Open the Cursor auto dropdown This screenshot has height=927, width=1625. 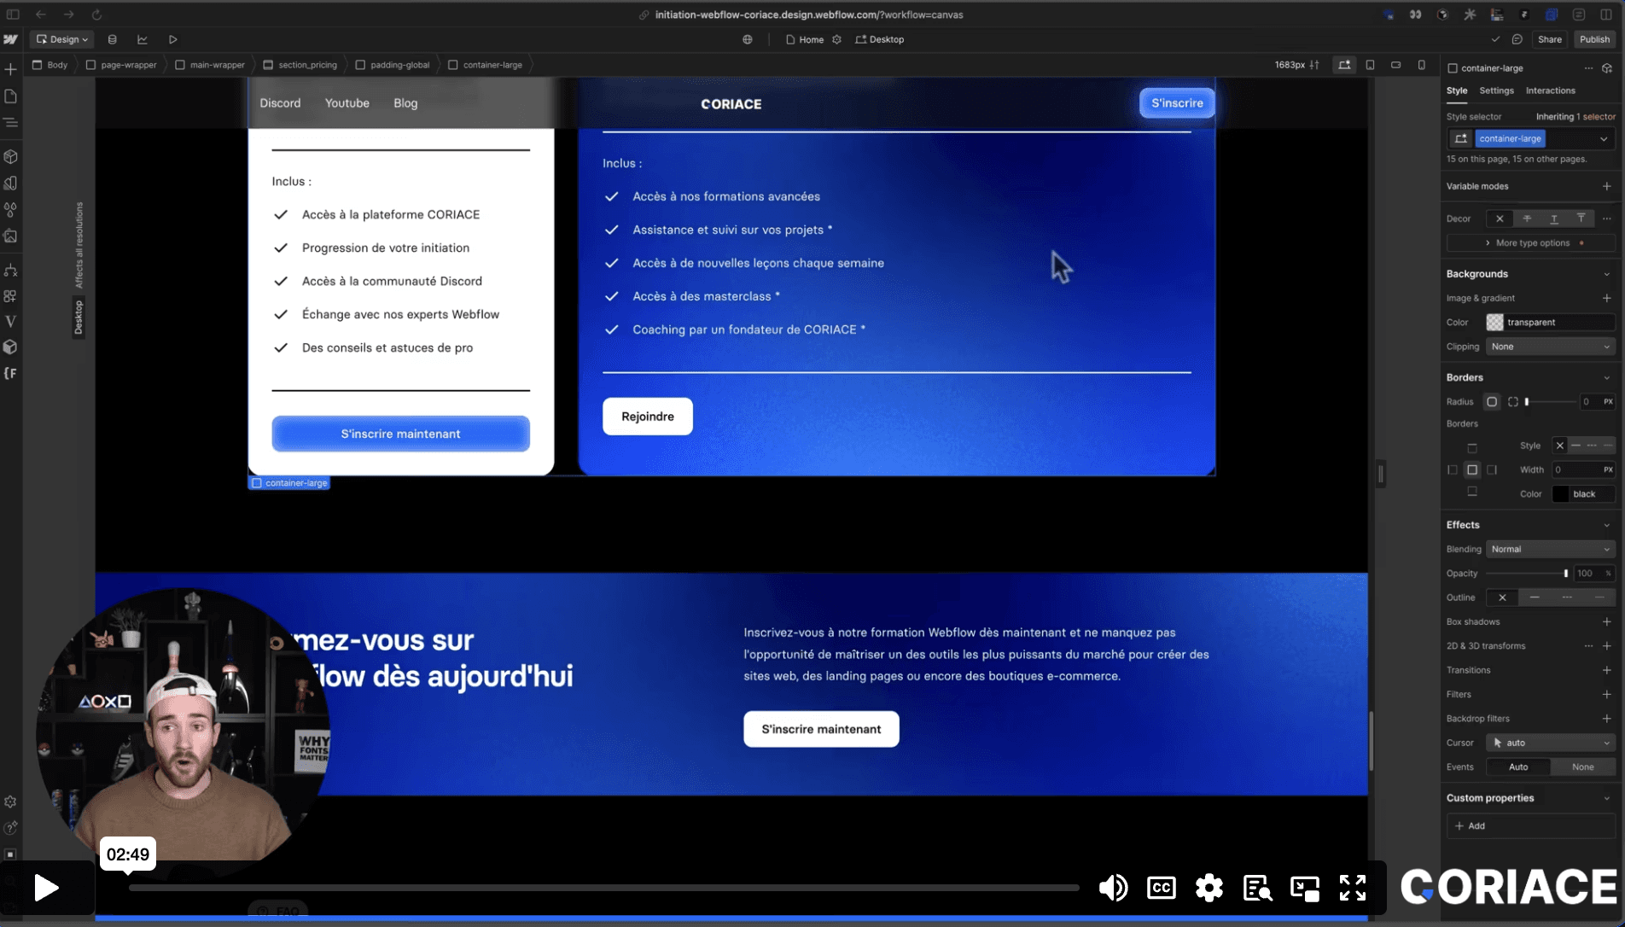coord(1550,743)
